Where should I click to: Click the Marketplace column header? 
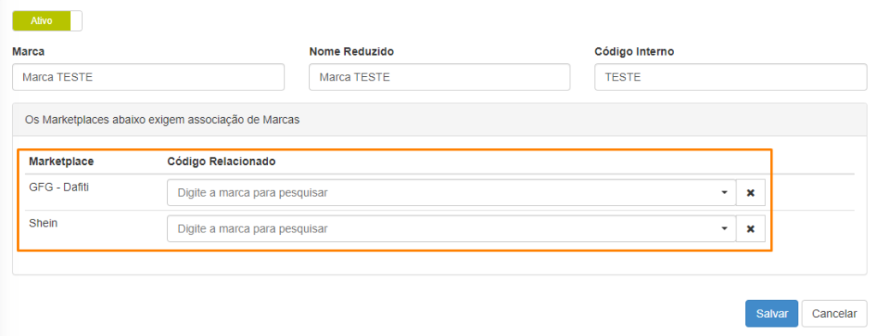(x=62, y=162)
